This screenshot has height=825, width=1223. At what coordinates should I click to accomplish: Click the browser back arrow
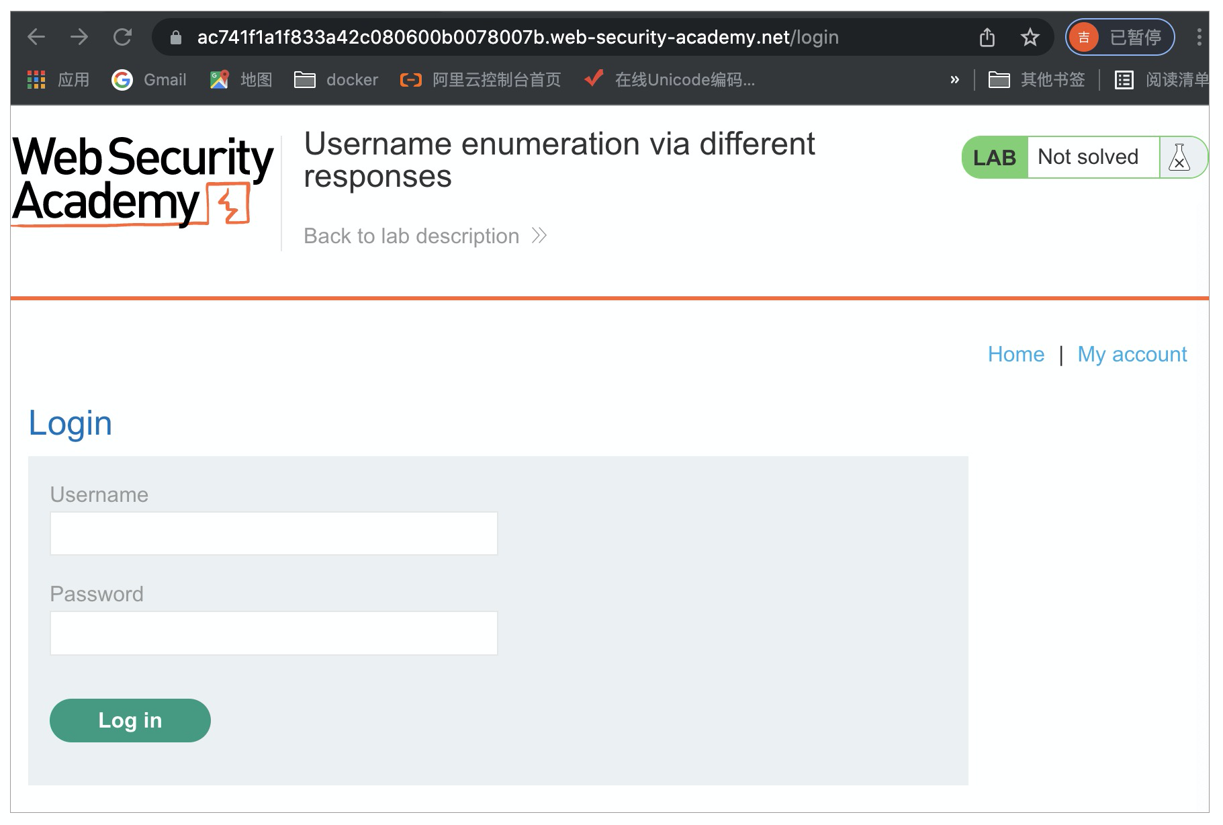pyautogui.click(x=36, y=37)
